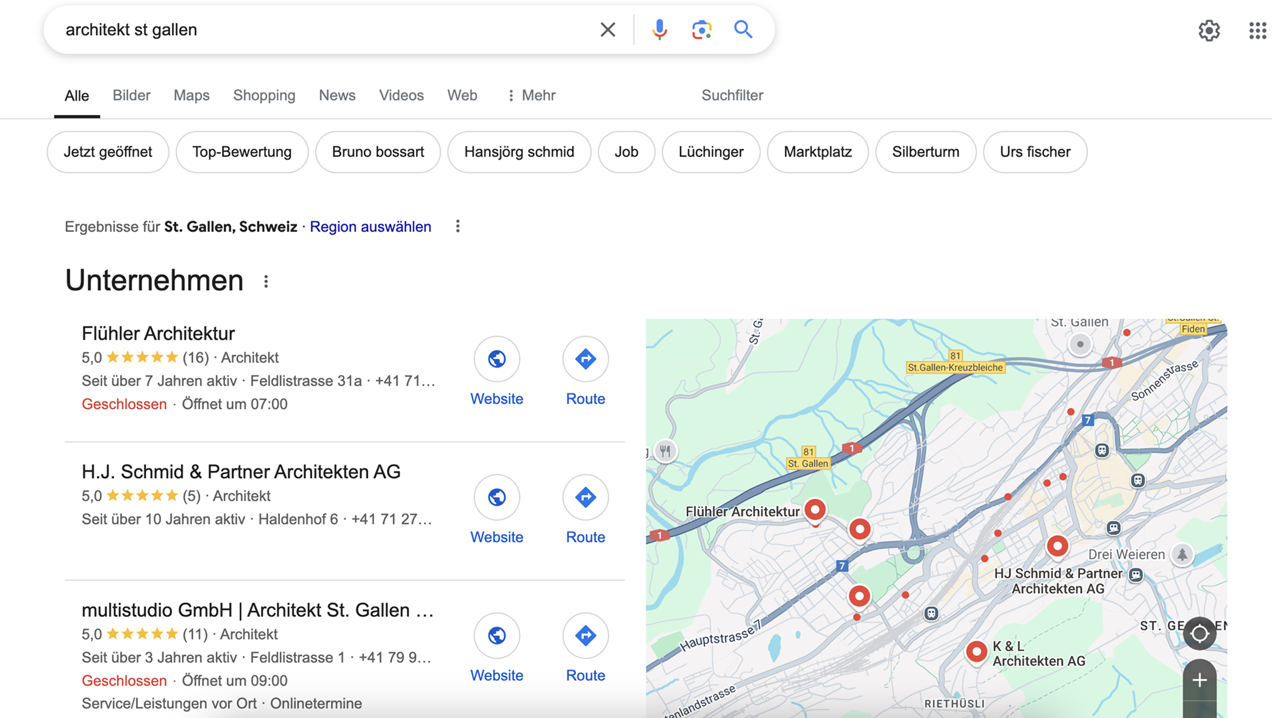Zoom into the map with the plus control
The width and height of the screenshot is (1272, 718).
click(x=1199, y=679)
